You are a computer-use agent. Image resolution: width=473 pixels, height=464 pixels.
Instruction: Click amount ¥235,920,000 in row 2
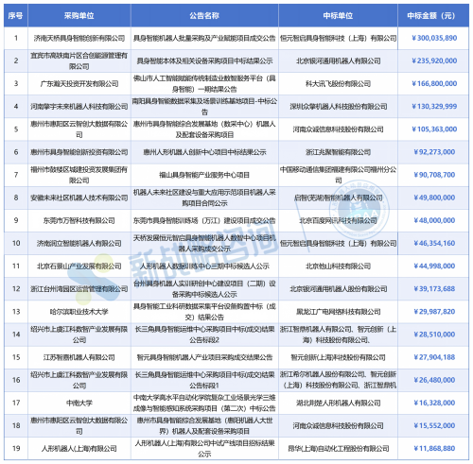(434, 60)
